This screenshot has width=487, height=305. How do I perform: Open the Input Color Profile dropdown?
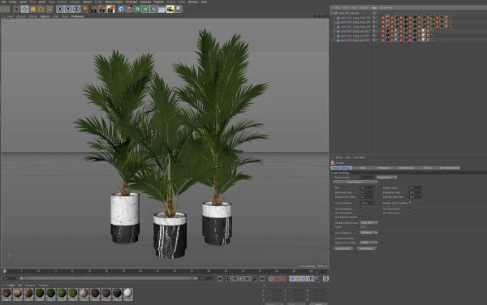coord(368,243)
